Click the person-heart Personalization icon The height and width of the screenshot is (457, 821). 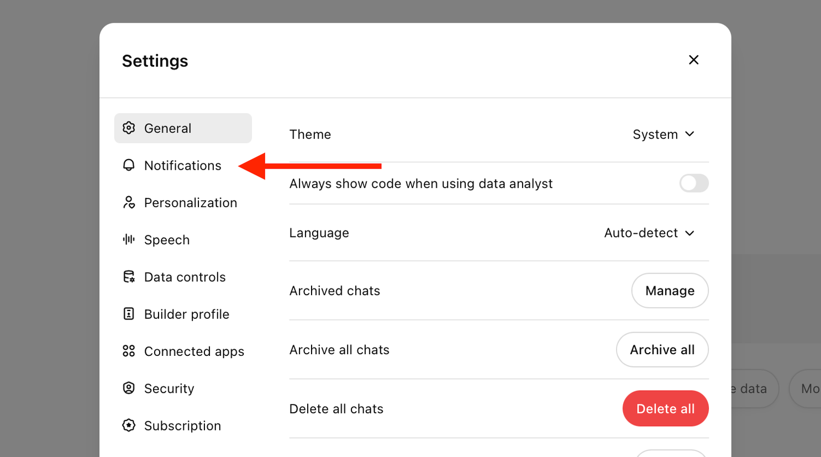tap(129, 202)
